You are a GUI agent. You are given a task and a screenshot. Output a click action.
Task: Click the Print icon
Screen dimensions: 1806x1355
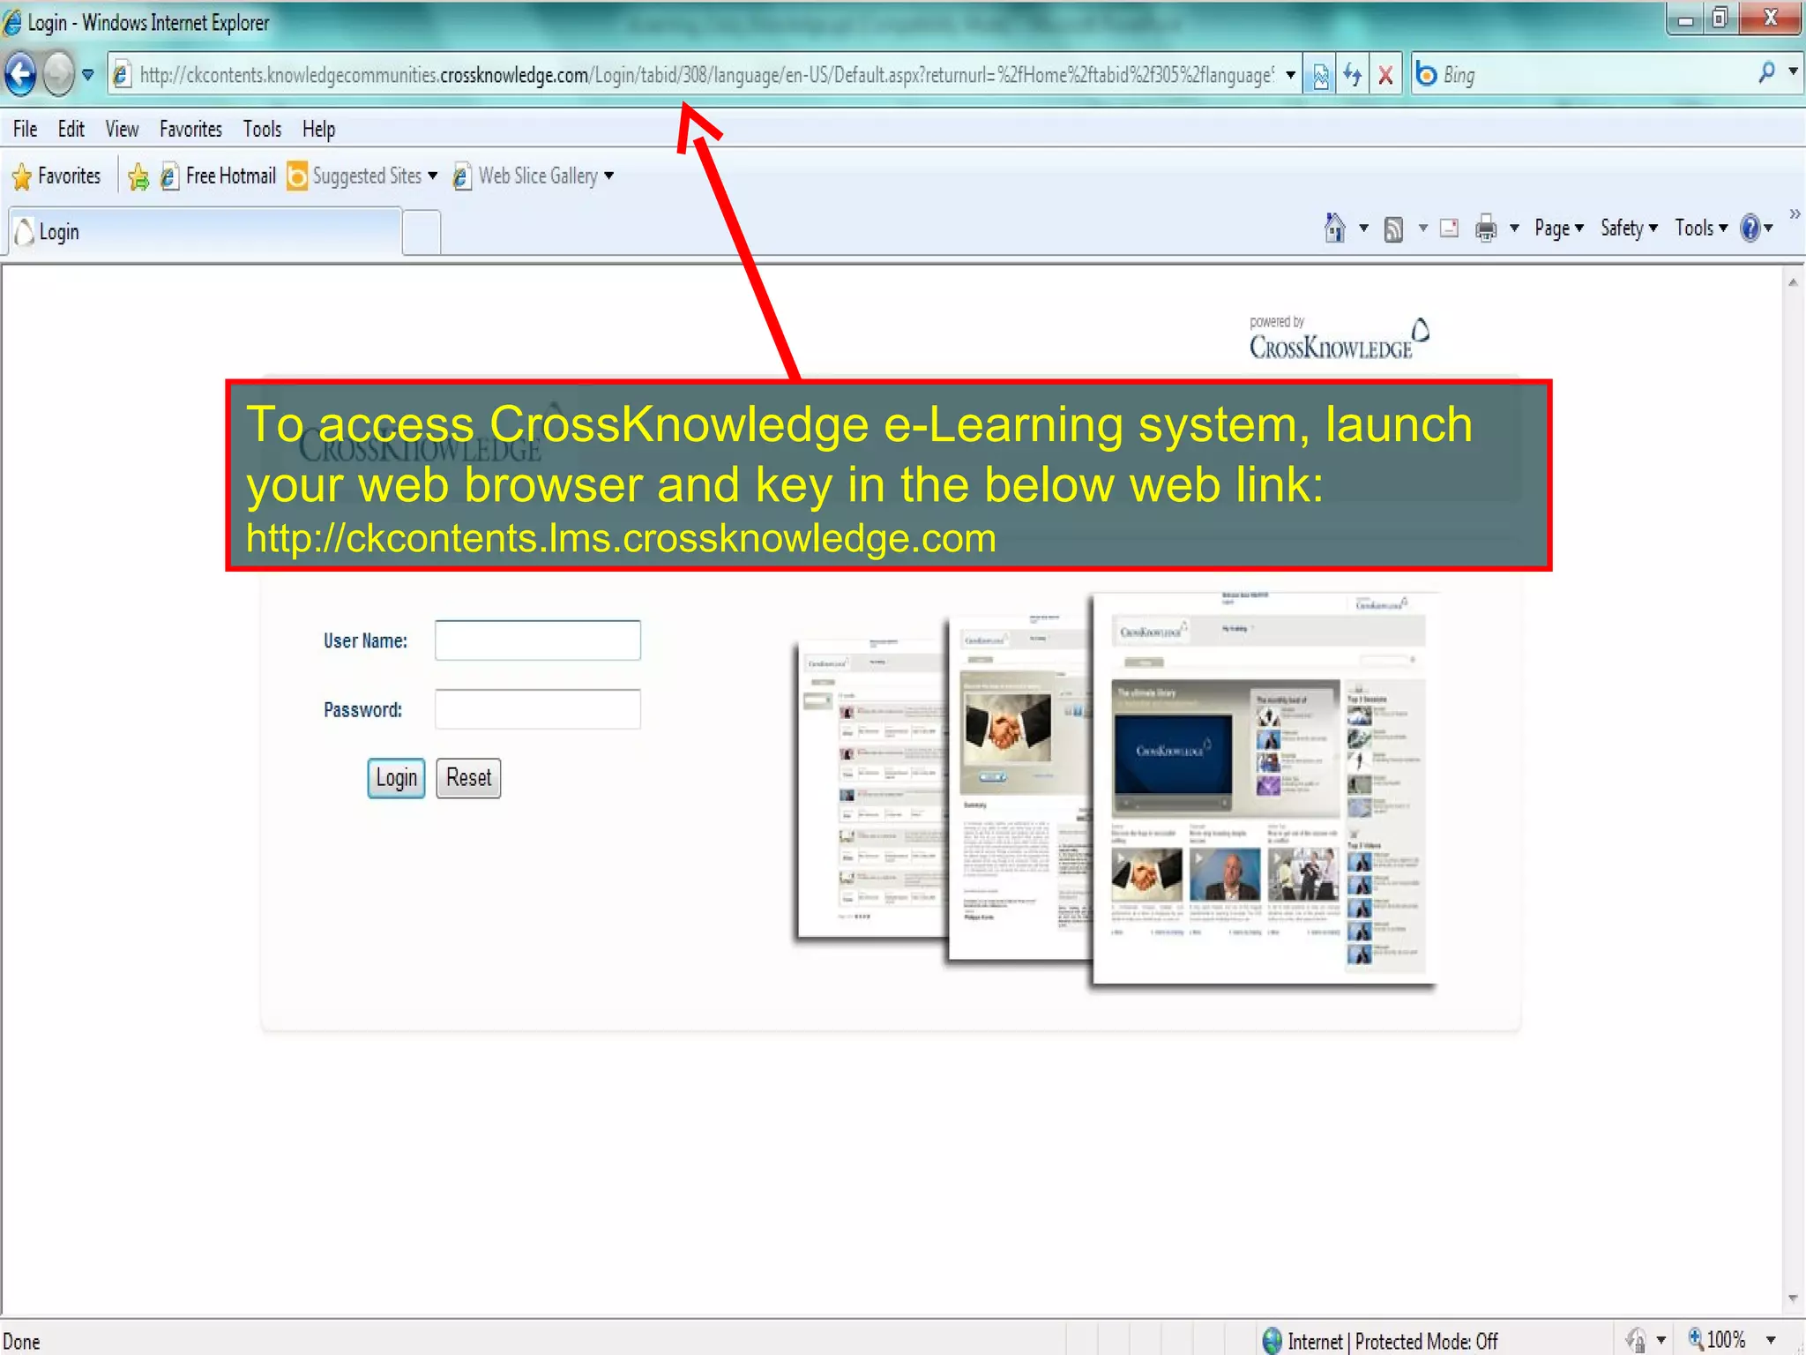pos(1486,229)
